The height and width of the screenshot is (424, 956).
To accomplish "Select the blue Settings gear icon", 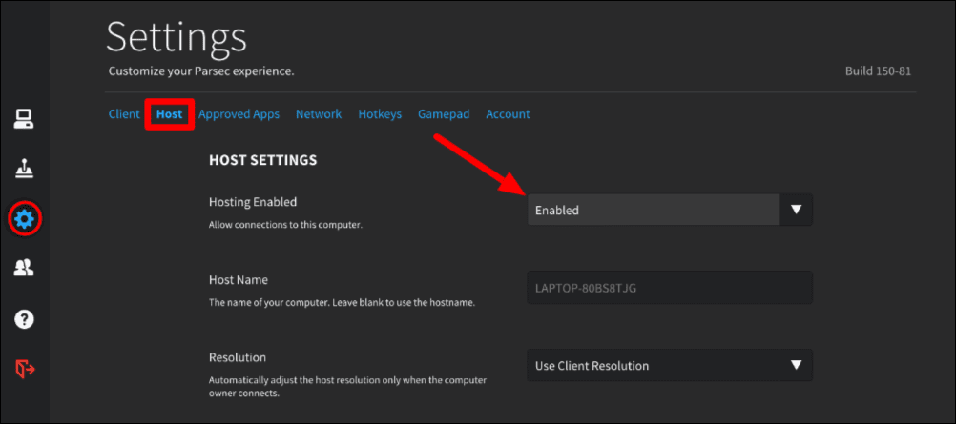I will pyautogui.click(x=25, y=218).
